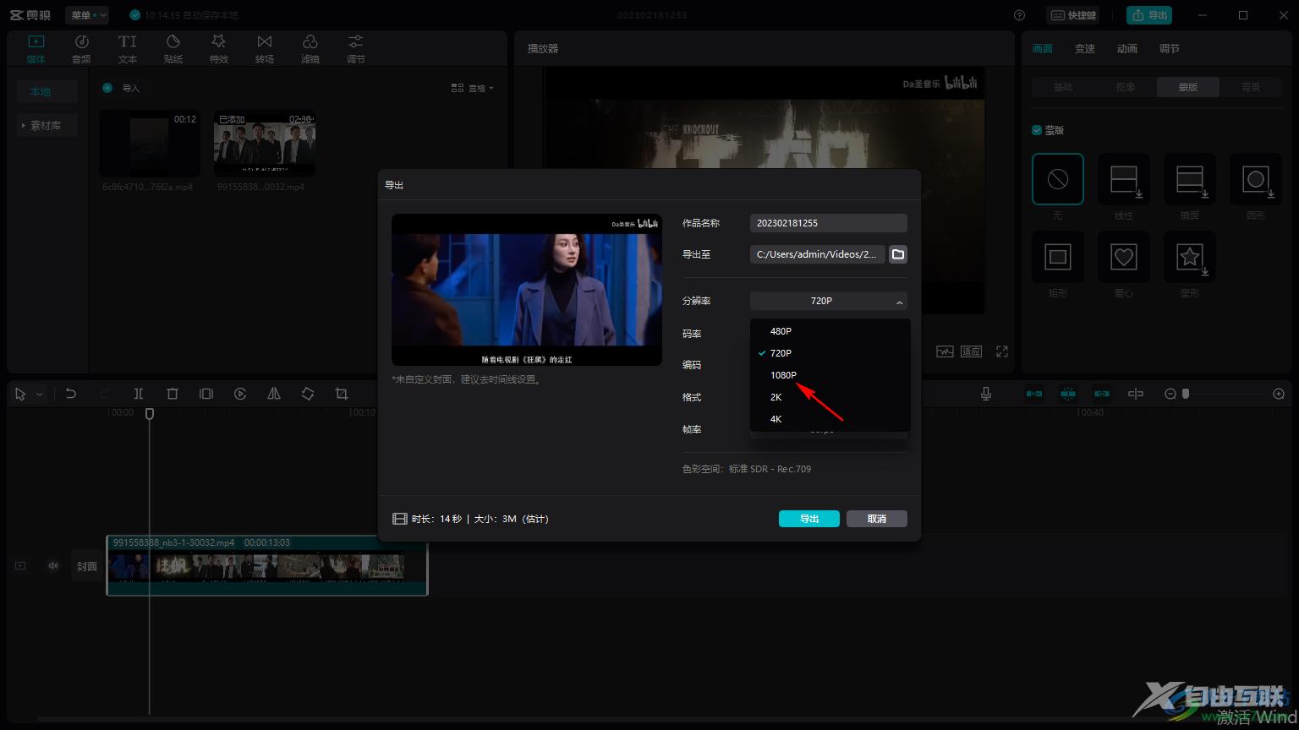Click the 取消 cancel button
1299x730 pixels.
click(x=877, y=519)
